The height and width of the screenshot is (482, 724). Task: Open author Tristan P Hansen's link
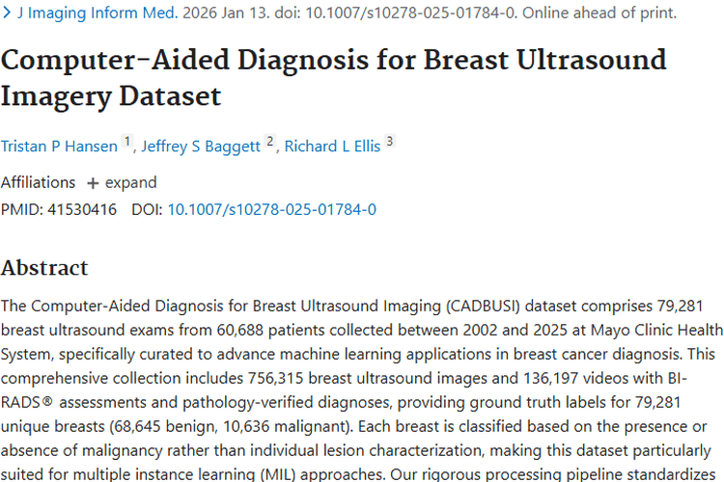tap(59, 147)
